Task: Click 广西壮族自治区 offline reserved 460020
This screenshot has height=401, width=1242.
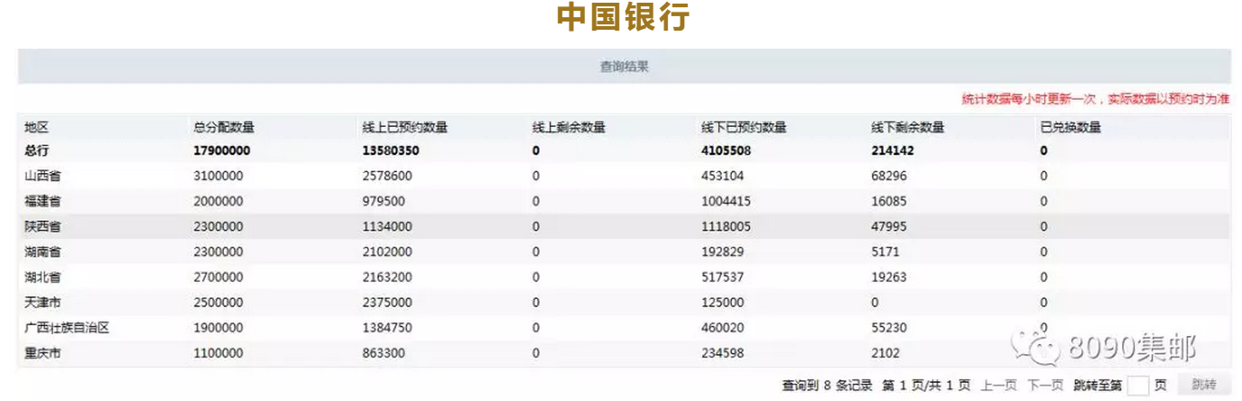Action: pyautogui.click(x=722, y=328)
